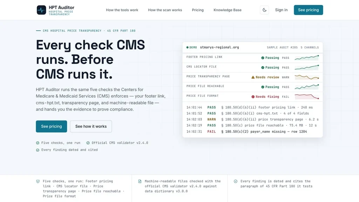Click check circle icon beside Every finding is dated
This screenshot has height=202, width=359.
click(x=236, y=181)
